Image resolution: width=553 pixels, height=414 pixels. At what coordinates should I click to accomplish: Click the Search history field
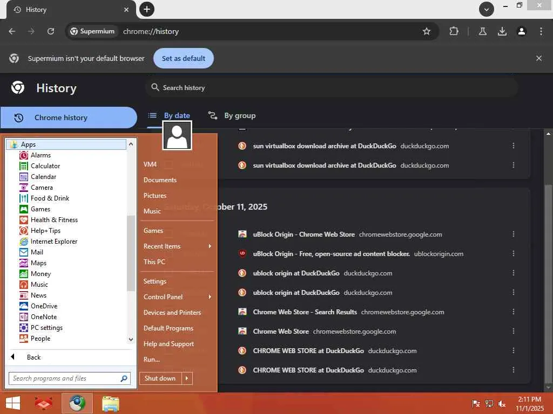point(332,88)
